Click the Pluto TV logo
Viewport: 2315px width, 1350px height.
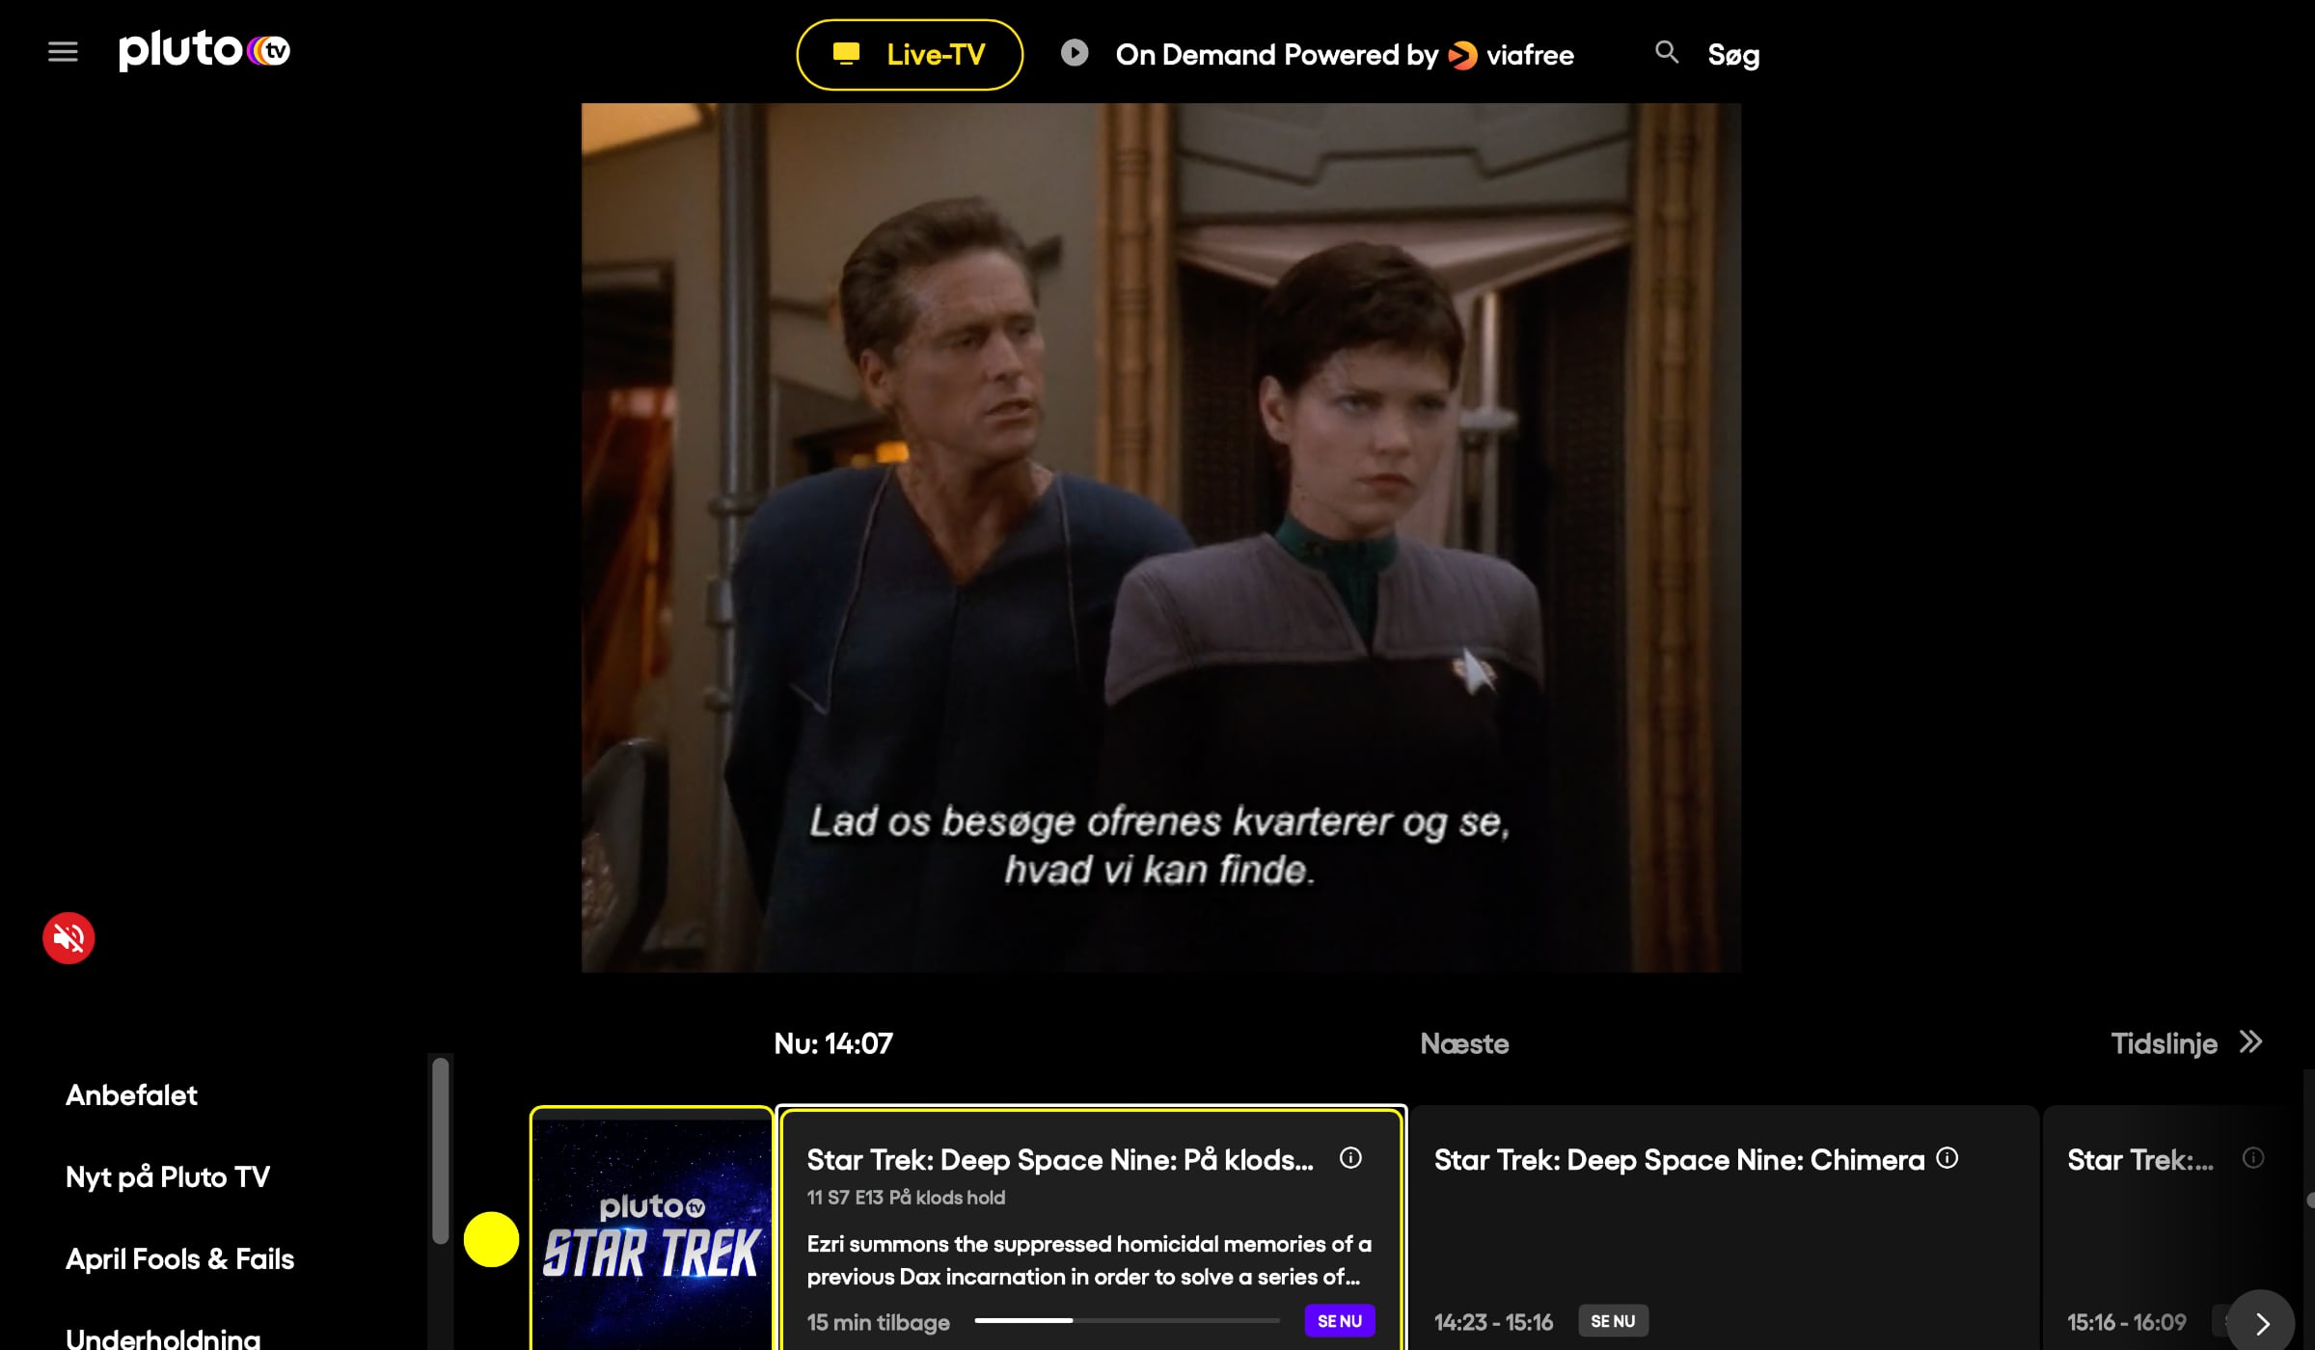[204, 50]
